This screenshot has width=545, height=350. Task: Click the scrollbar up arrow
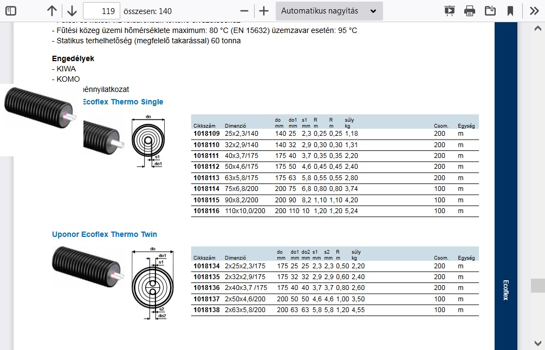click(537, 29)
